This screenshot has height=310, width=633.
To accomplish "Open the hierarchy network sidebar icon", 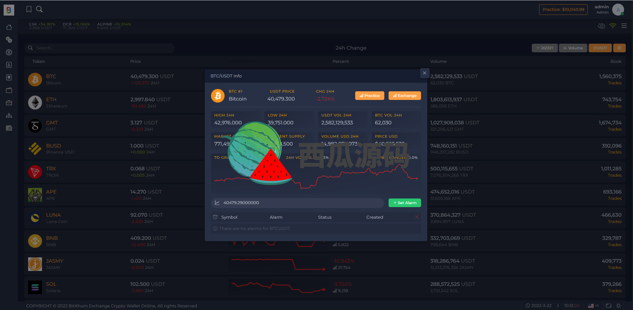I will [x=9, y=115].
